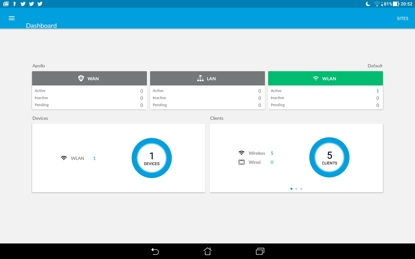The image size is (415, 259).
Task: Open the SITES list
Action: tap(402, 18)
